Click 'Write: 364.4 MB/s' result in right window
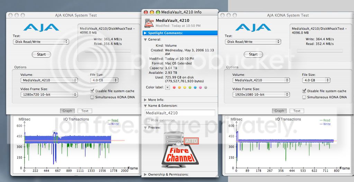Screen dimensions: 354x182 (x=320, y=39)
